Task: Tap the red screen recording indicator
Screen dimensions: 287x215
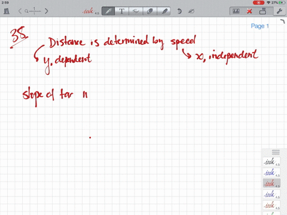Action: (x=258, y=2)
